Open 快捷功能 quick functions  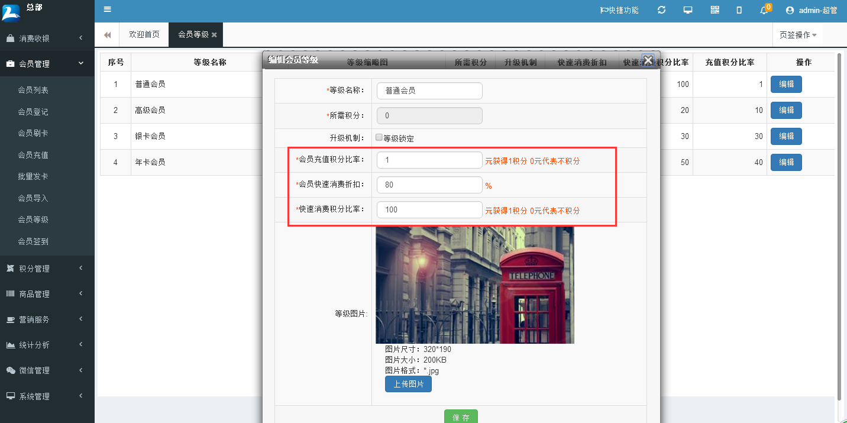(x=619, y=9)
